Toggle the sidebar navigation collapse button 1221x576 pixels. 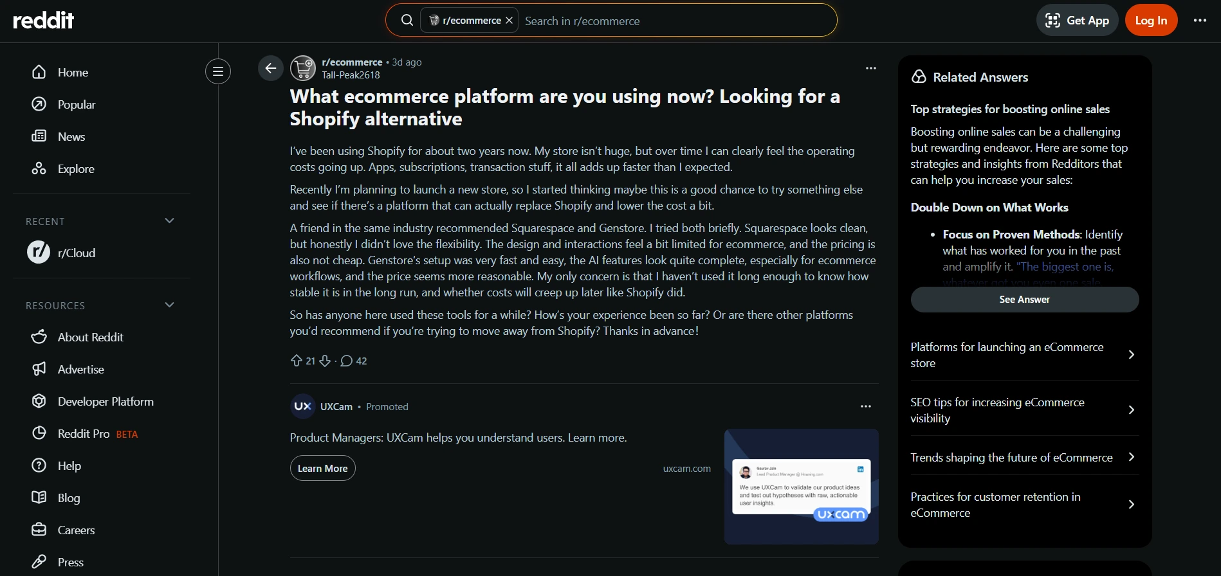point(218,71)
